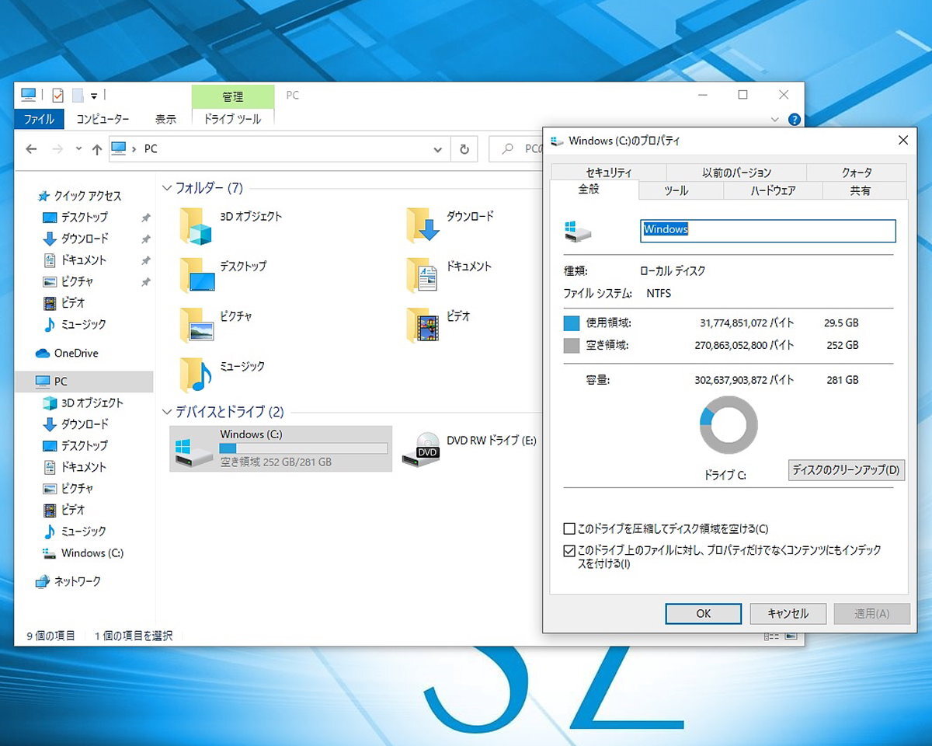Screen dimensions: 932x746
Task: Select pinned ダウンロード under quick access
Action: 84,239
